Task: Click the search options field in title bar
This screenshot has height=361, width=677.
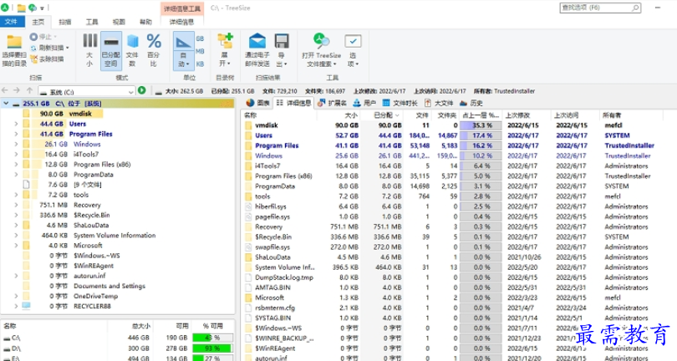Action: (600, 8)
